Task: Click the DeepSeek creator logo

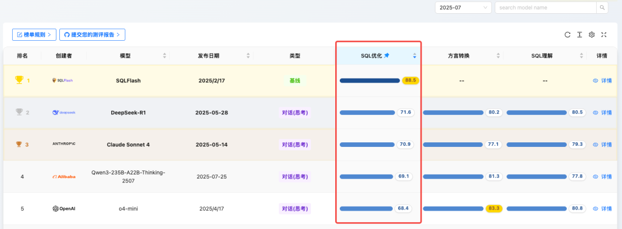Action: coord(63,112)
